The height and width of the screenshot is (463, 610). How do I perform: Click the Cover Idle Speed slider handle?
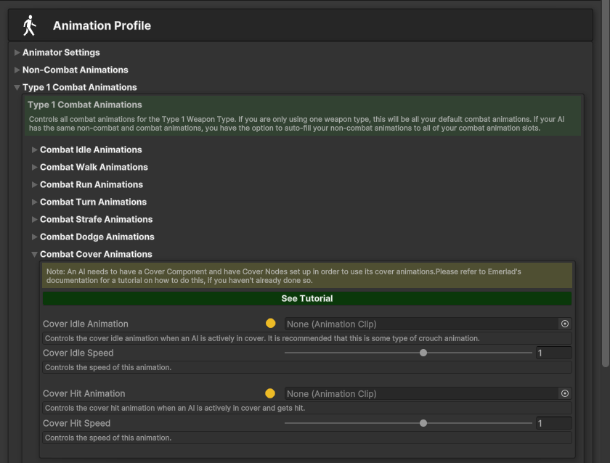[423, 353]
